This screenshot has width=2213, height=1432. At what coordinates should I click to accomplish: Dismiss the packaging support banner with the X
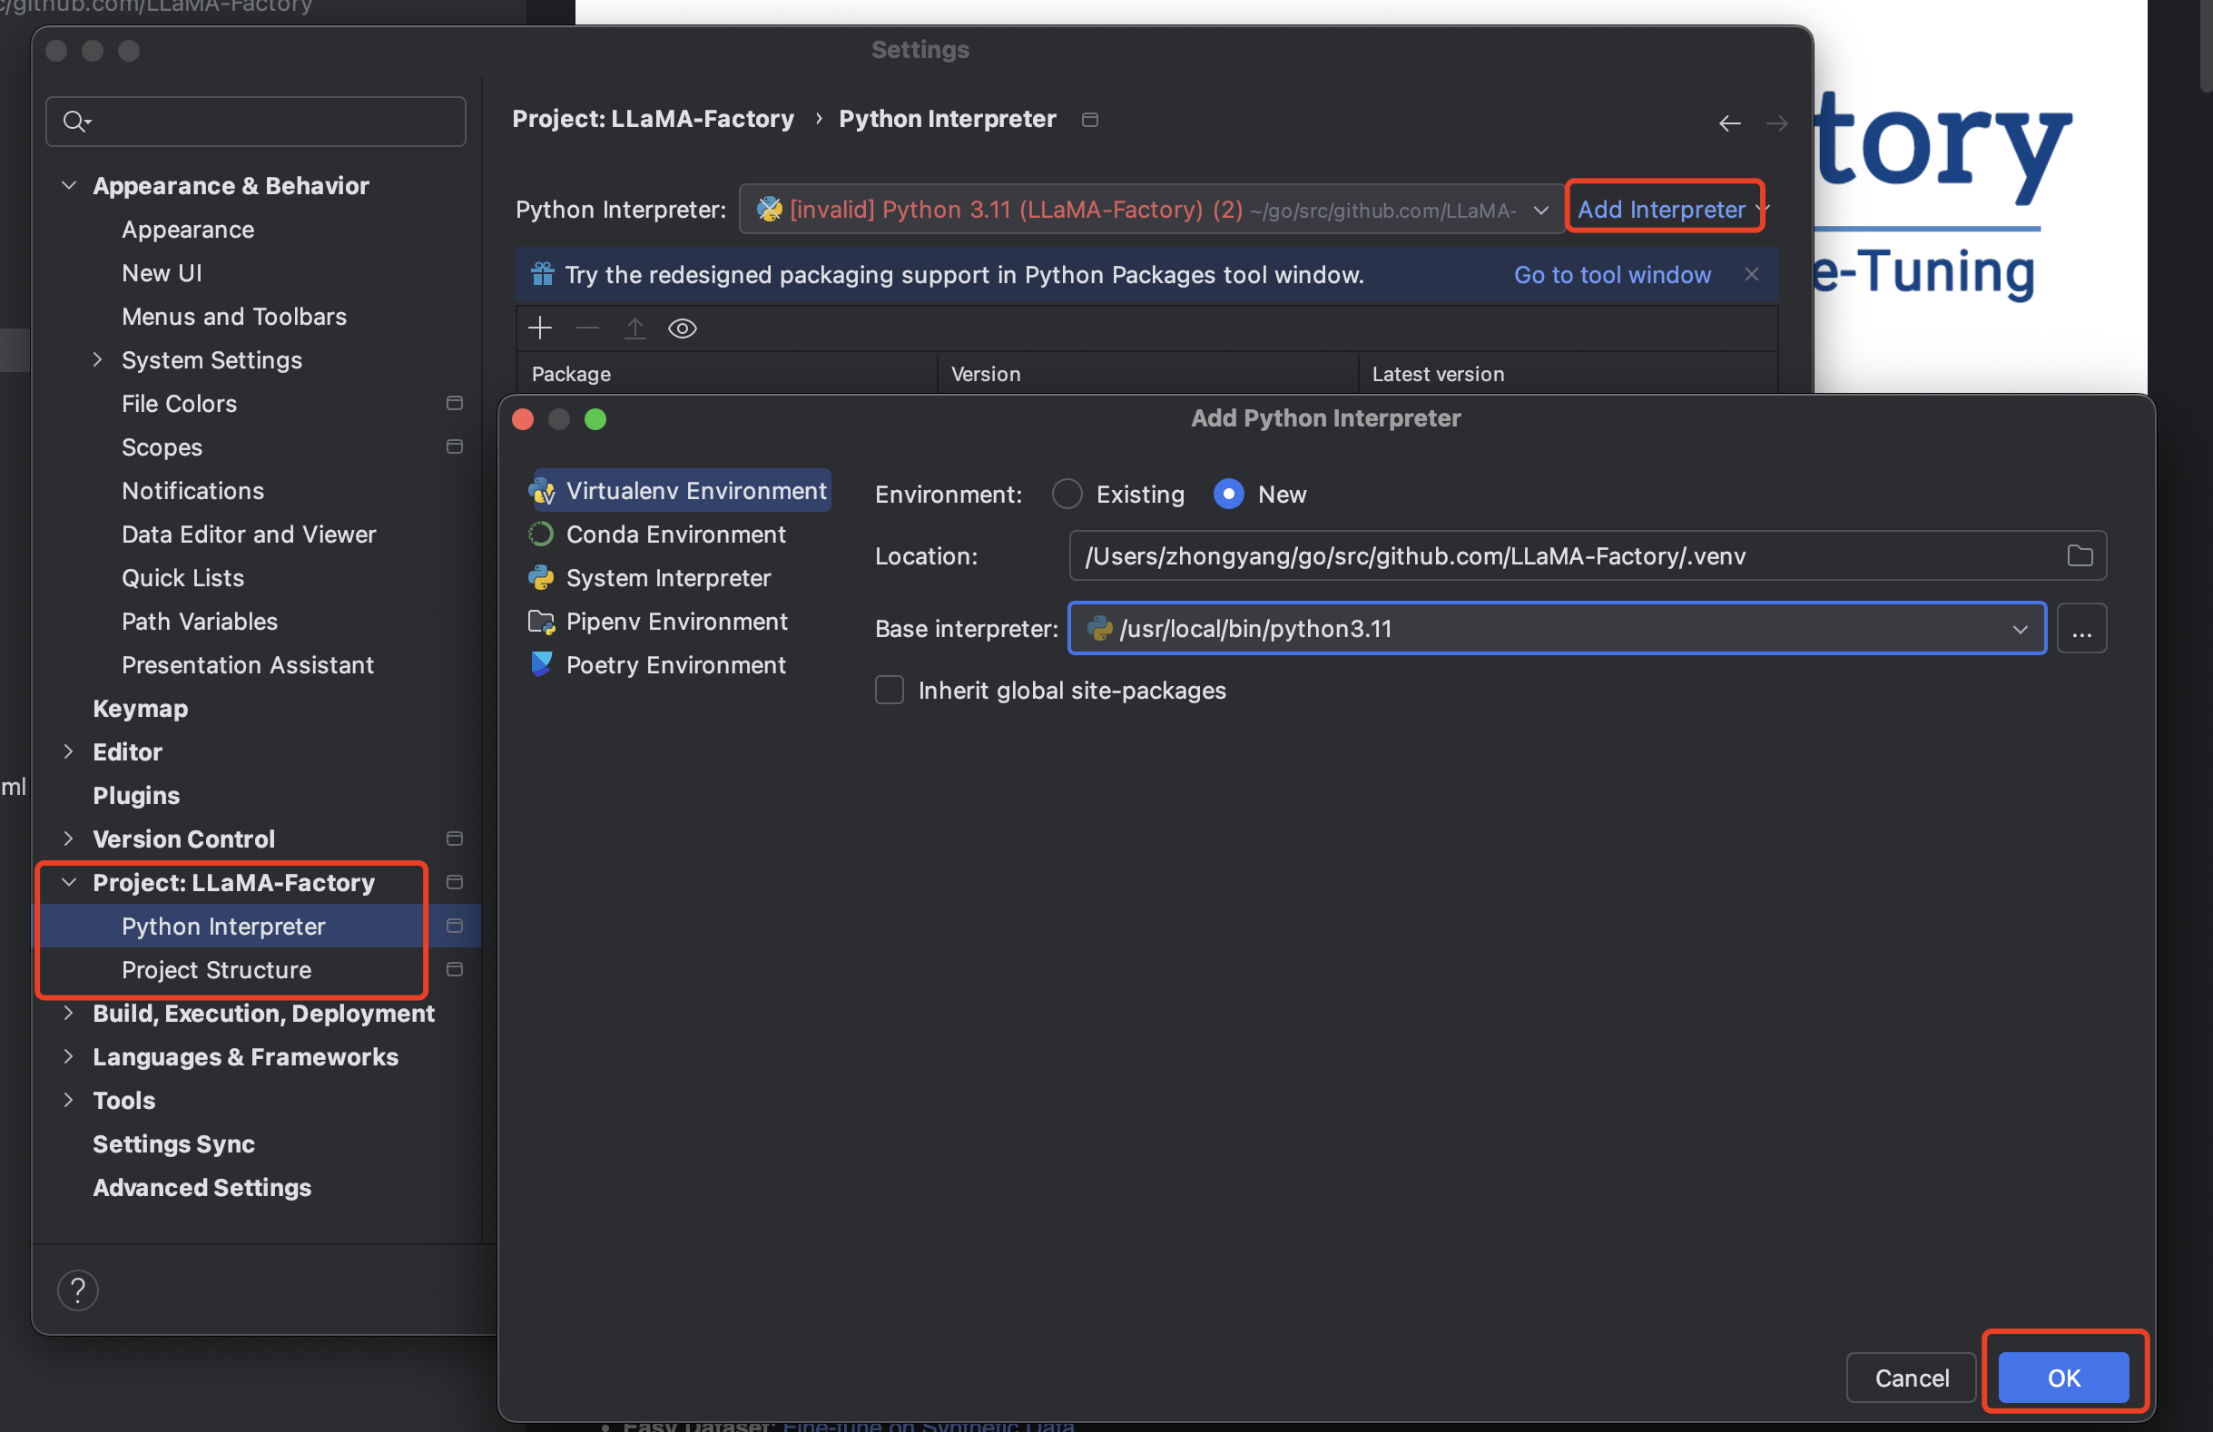(x=1752, y=274)
